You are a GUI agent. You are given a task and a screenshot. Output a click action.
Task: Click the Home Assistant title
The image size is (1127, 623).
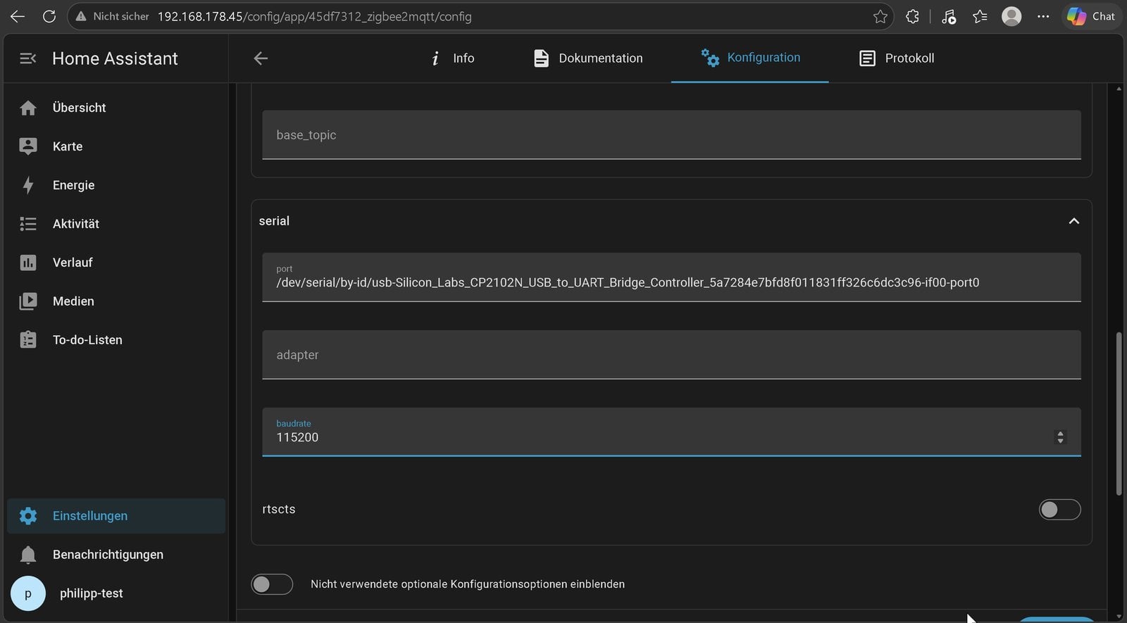click(x=115, y=58)
